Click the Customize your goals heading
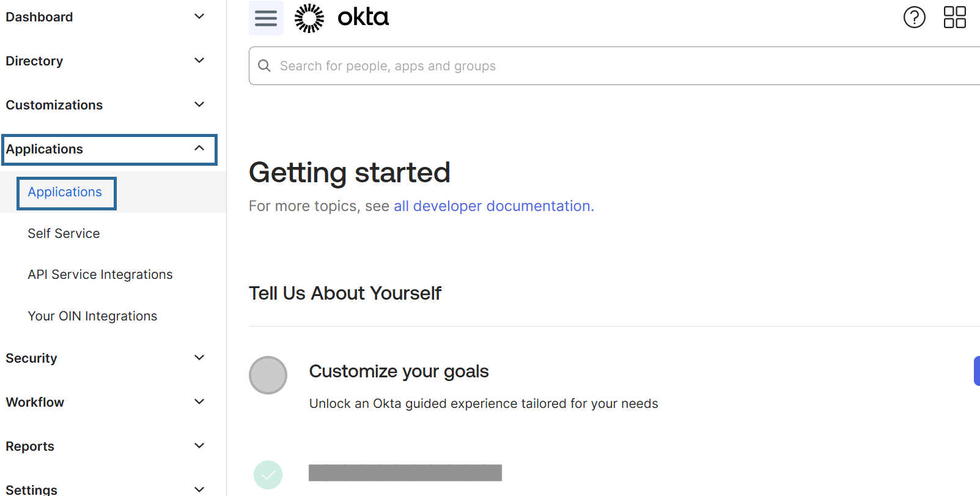 [399, 371]
